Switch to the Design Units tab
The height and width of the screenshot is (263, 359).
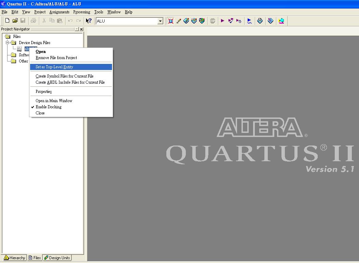coord(57,258)
